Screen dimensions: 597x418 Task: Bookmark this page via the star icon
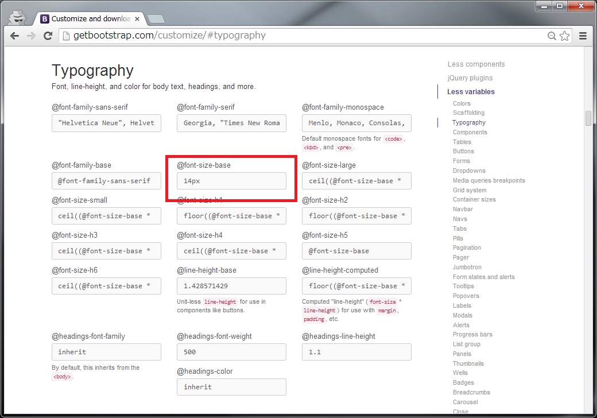pos(565,36)
